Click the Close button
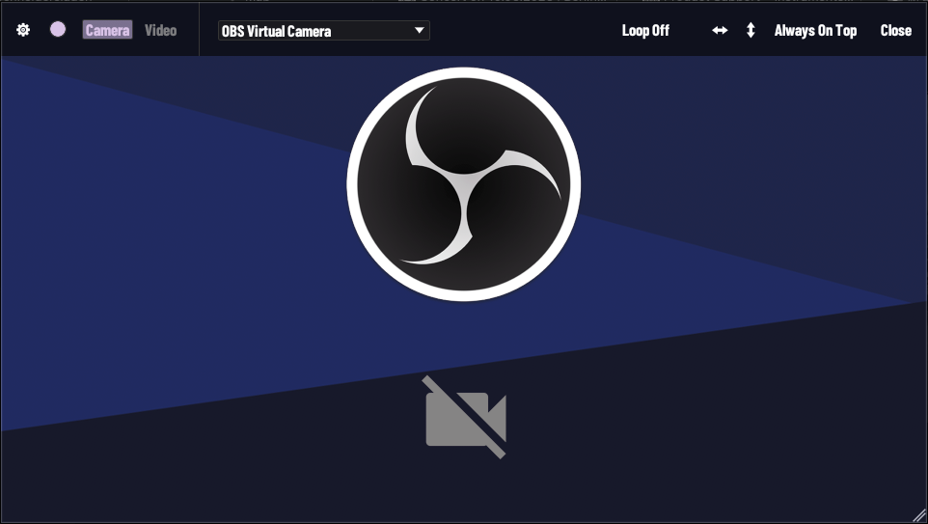928x524 pixels. click(896, 31)
